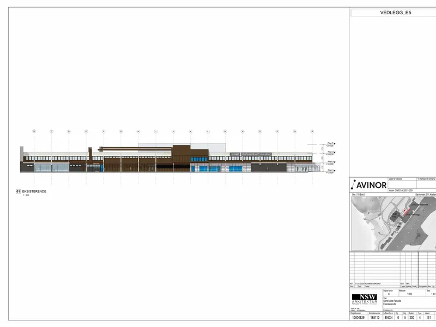Click grid axis marker Q
The image size is (436, 327).
click(x=295, y=131)
